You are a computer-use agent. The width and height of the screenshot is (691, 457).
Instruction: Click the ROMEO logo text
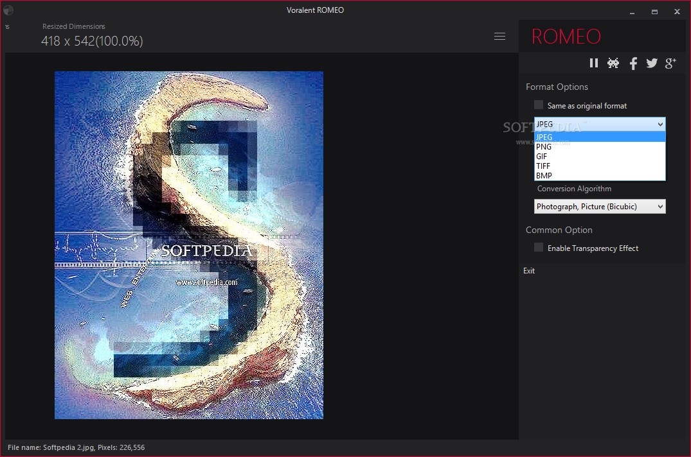pyautogui.click(x=566, y=36)
